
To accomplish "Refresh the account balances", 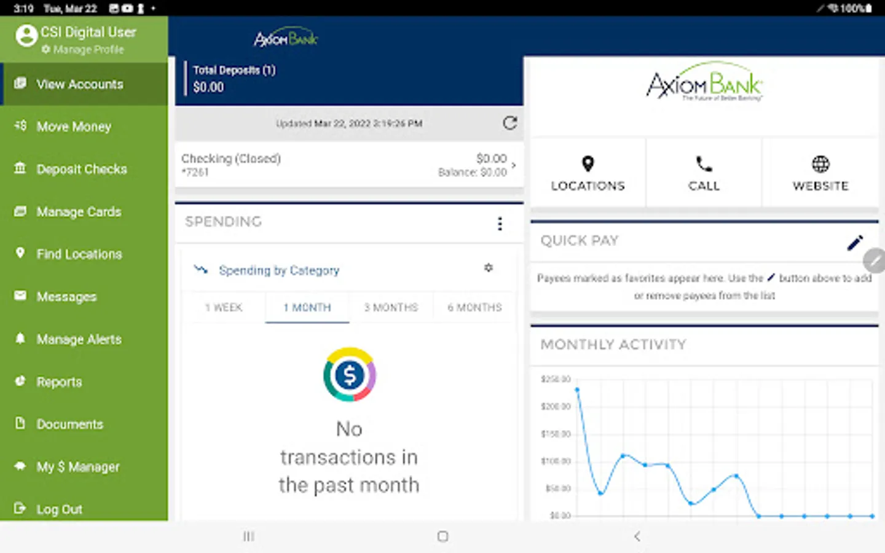I will tap(509, 123).
